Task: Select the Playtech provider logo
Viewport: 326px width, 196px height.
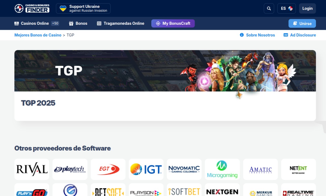Action: 70,169
